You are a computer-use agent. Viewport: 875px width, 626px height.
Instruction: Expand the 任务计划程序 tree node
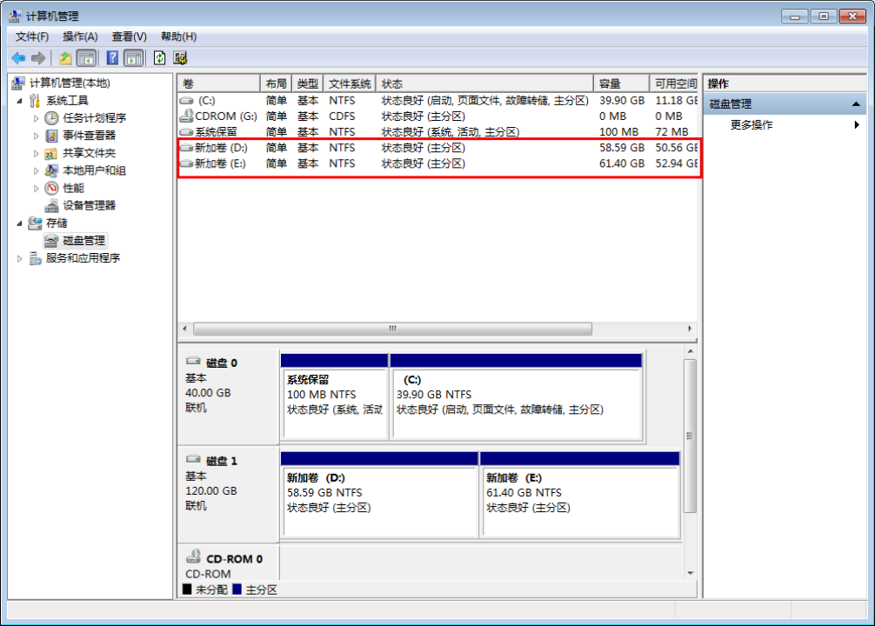pyautogui.click(x=37, y=118)
